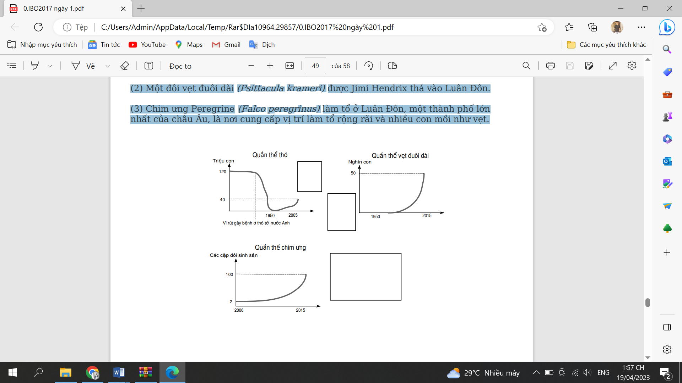Viewport: 682px width, 383px height.
Task: Open PDF find search icon
Action: pos(526,66)
